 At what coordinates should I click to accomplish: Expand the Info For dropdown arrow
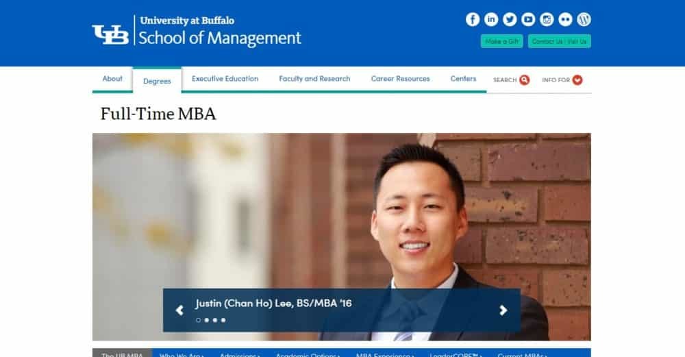pos(577,80)
